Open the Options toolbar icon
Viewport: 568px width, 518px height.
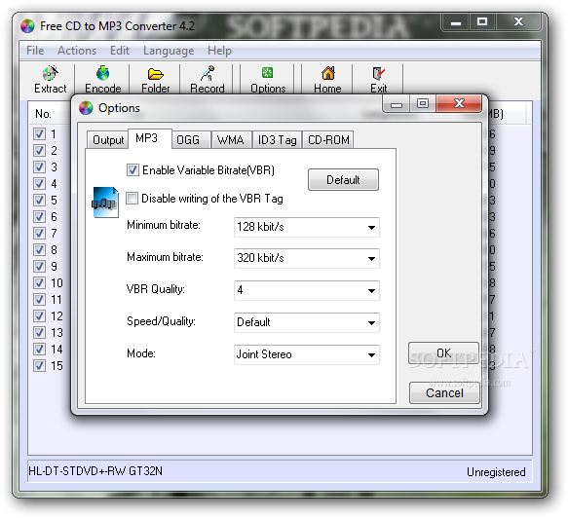(x=268, y=73)
